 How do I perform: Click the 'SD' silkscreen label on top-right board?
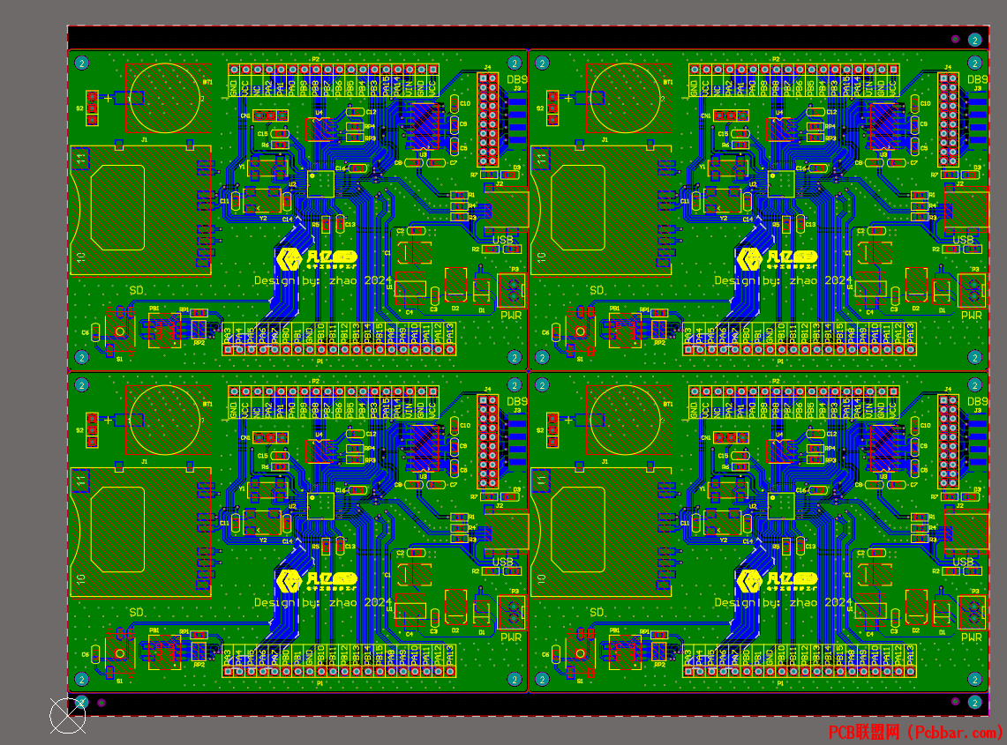(597, 291)
